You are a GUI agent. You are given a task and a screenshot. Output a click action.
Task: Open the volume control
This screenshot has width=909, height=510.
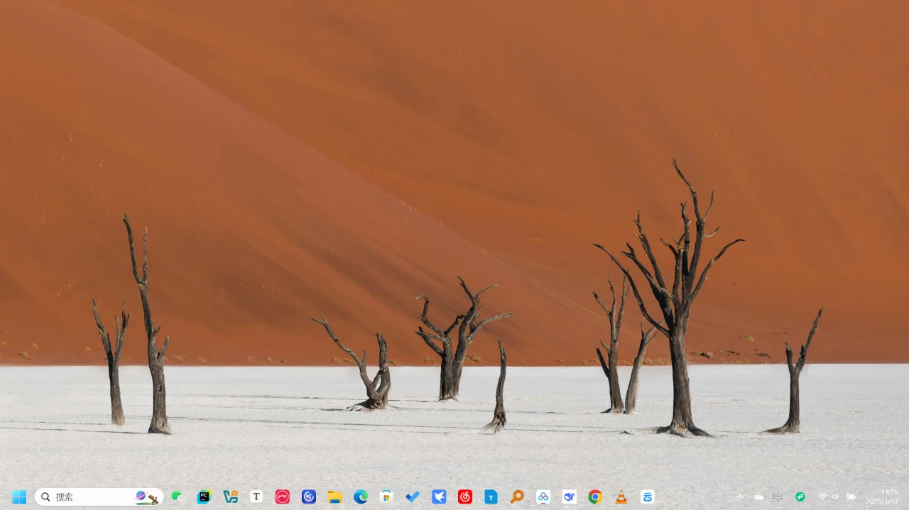coord(836,497)
